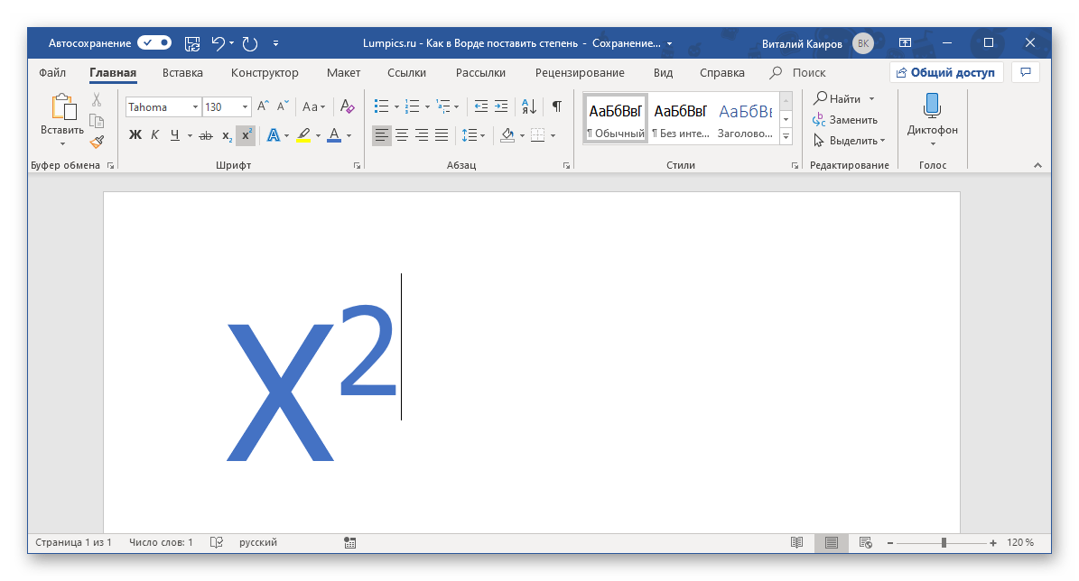The height and width of the screenshot is (581, 1079).
Task: Open the Вставка ribbon tab
Action: 182,73
